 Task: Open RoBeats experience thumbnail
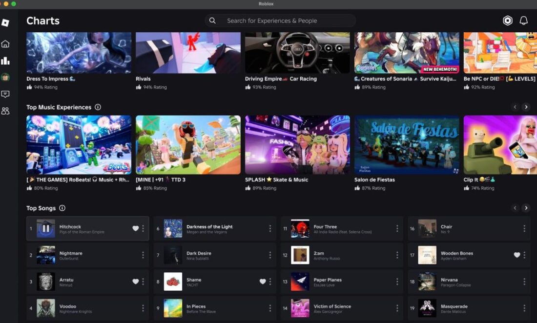click(79, 145)
